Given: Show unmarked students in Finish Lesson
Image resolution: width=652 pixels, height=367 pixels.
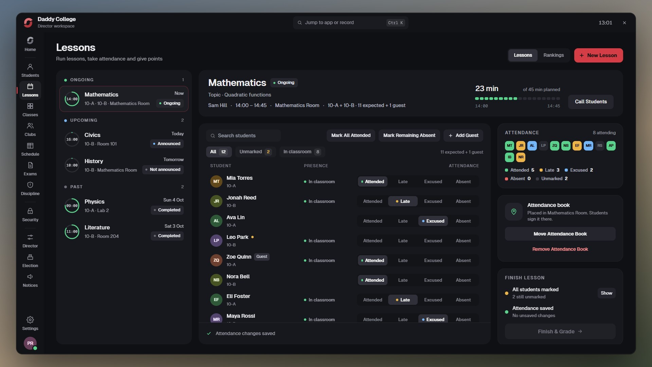Looking at the screenshot, I should (606, 293).
